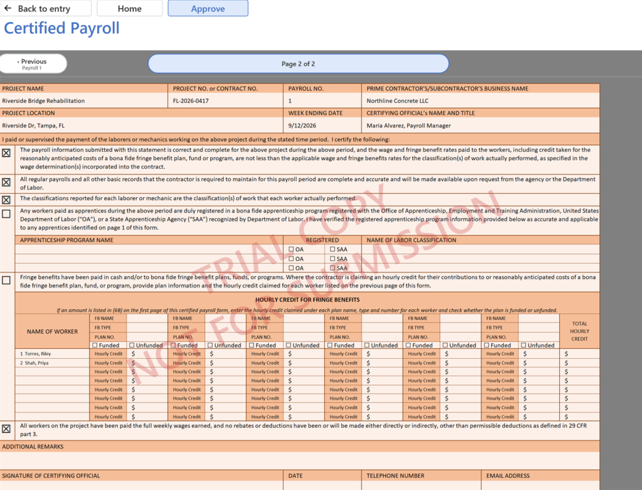Click the Additional Remarks field

[300, 461]
